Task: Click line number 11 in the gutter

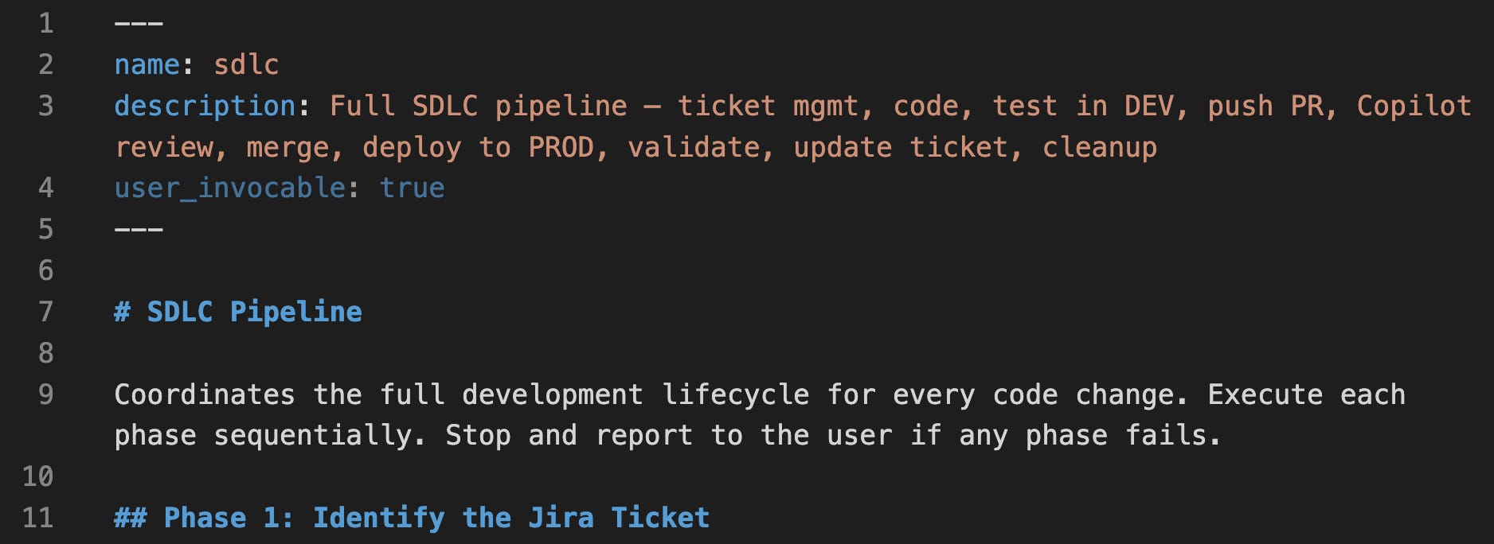Action: coord(38,518)
